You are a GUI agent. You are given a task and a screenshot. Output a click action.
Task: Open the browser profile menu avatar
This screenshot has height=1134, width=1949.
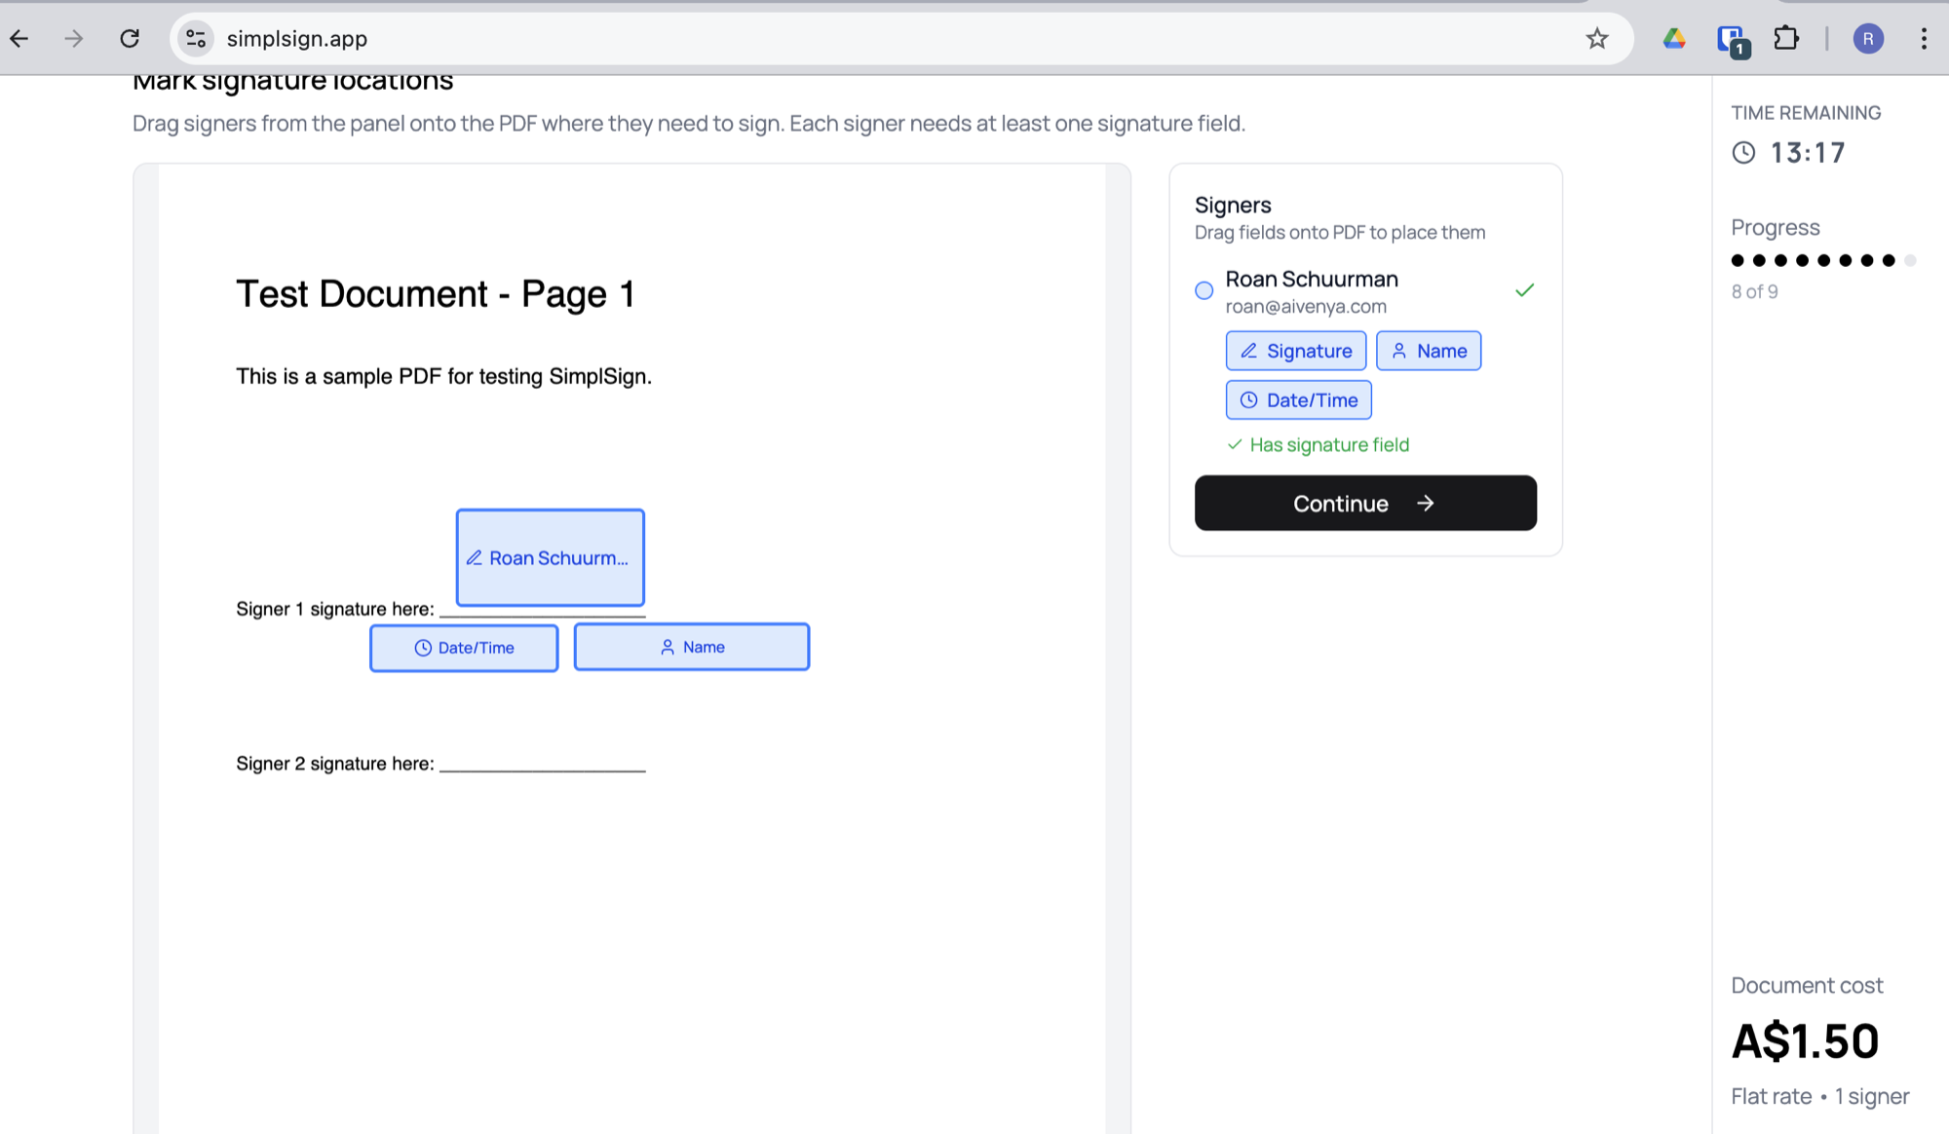coord(1868,38)
